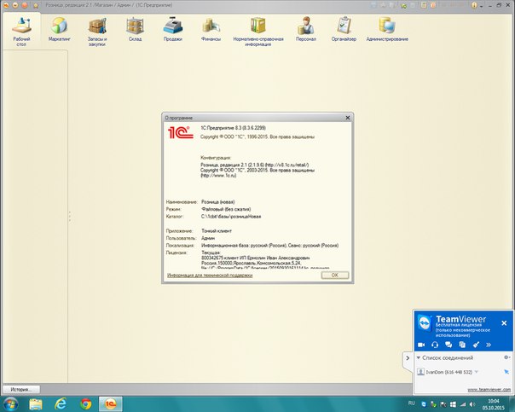Open TeamViewer chat icon
515x412 pixels.
tap(448, 344)
